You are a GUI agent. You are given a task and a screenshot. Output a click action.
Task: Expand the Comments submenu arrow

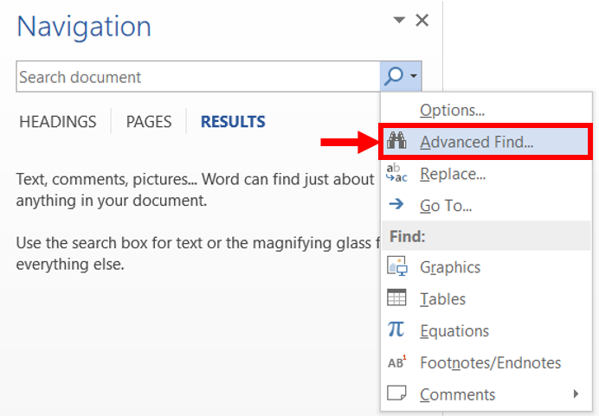[576, 394]
